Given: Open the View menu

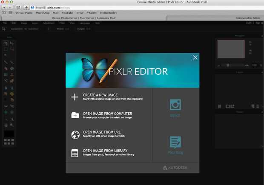Looking at the screenshot, I should (x=72, y=23).
